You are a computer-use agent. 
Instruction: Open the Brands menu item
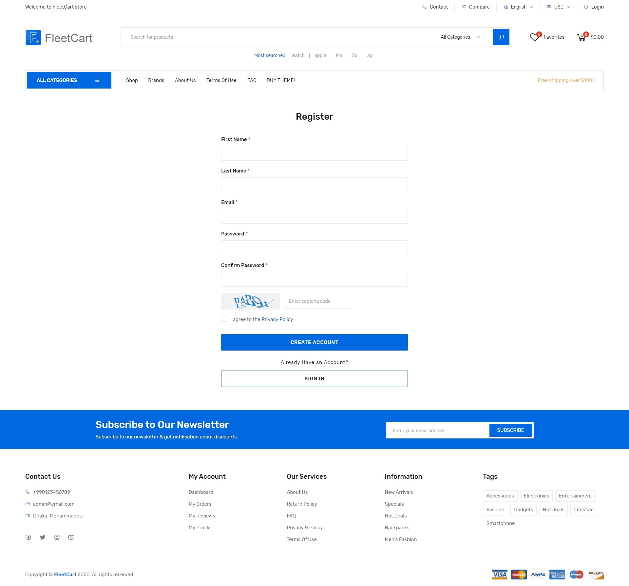[156, 80]
